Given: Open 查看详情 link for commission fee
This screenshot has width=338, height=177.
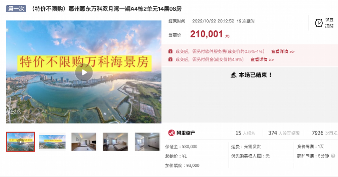Looking at the screenshot, I should click(x=262, y=59).
